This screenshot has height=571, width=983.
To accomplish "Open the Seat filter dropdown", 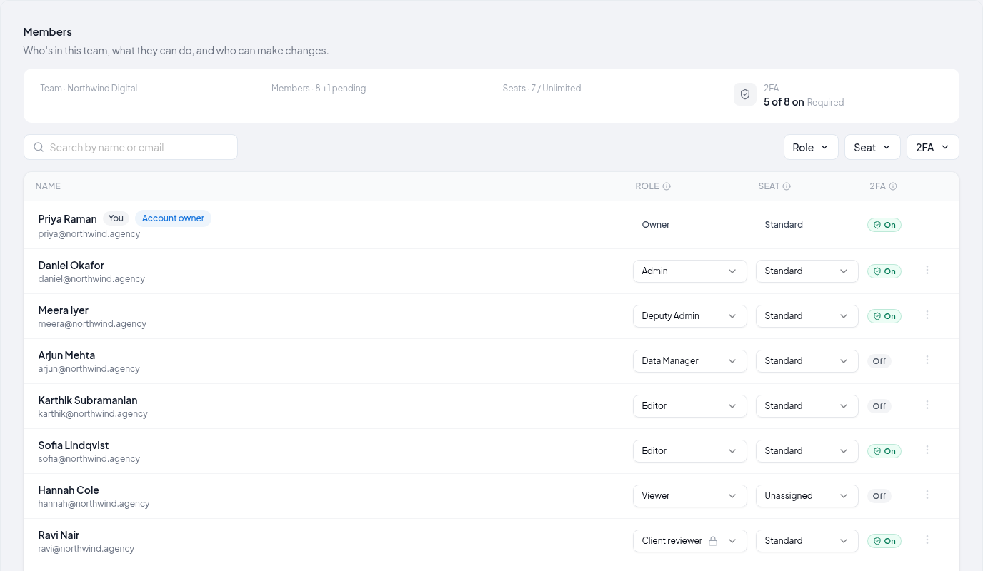I will click(x=872, y=147).
